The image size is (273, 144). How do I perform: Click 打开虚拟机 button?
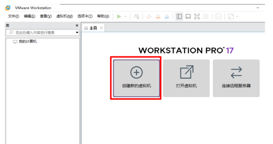(186, 78)
